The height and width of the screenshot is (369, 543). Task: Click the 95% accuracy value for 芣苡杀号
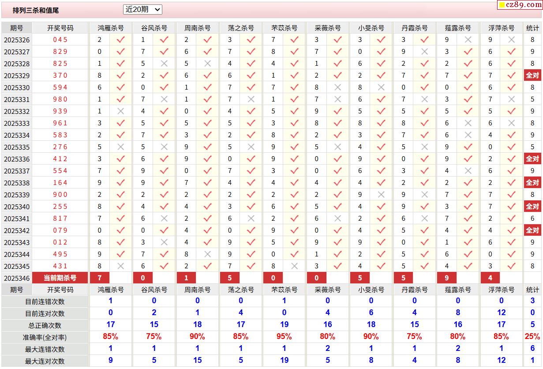pos(284,336)
